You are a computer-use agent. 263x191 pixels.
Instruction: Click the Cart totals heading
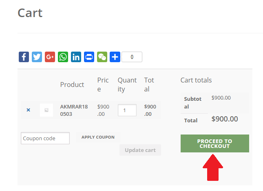[196, 80]
